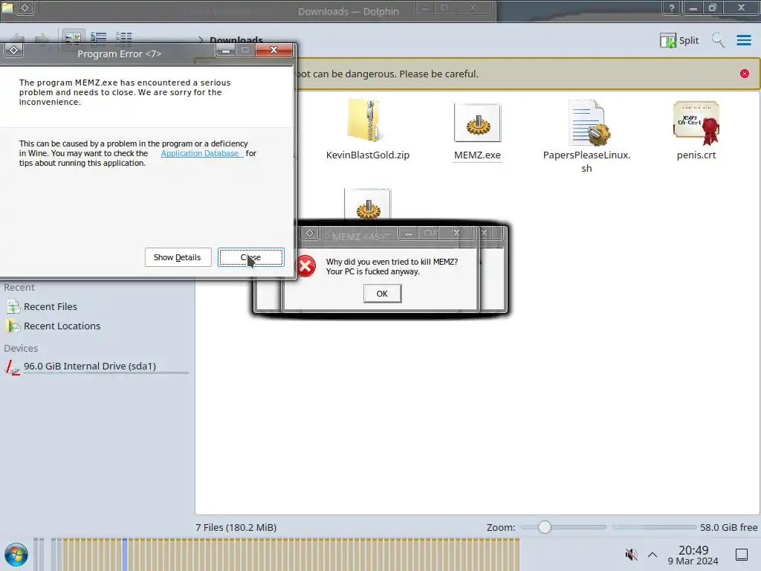Select the penis.crt certificate icon
761x571 pixels.
696,123
